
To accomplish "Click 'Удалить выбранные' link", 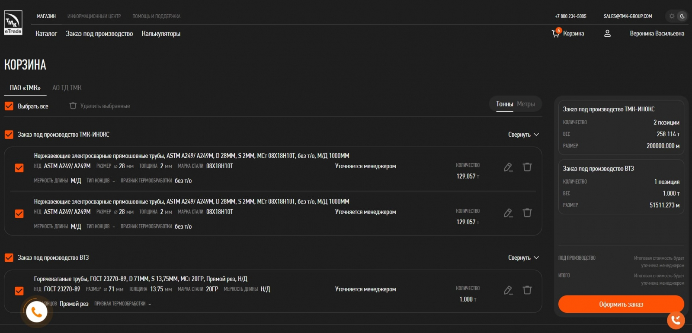I will click(x=100, y=106).
